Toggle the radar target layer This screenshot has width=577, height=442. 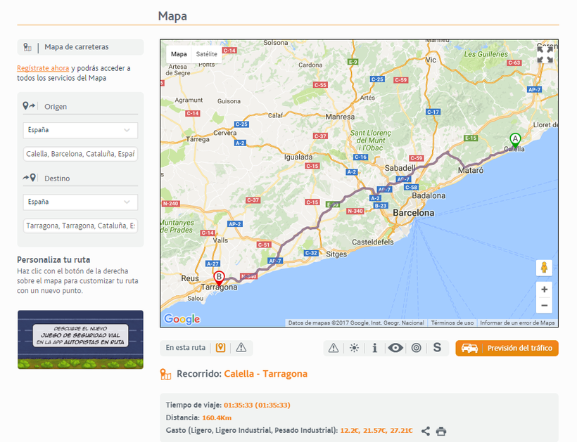tap(416, 348)
